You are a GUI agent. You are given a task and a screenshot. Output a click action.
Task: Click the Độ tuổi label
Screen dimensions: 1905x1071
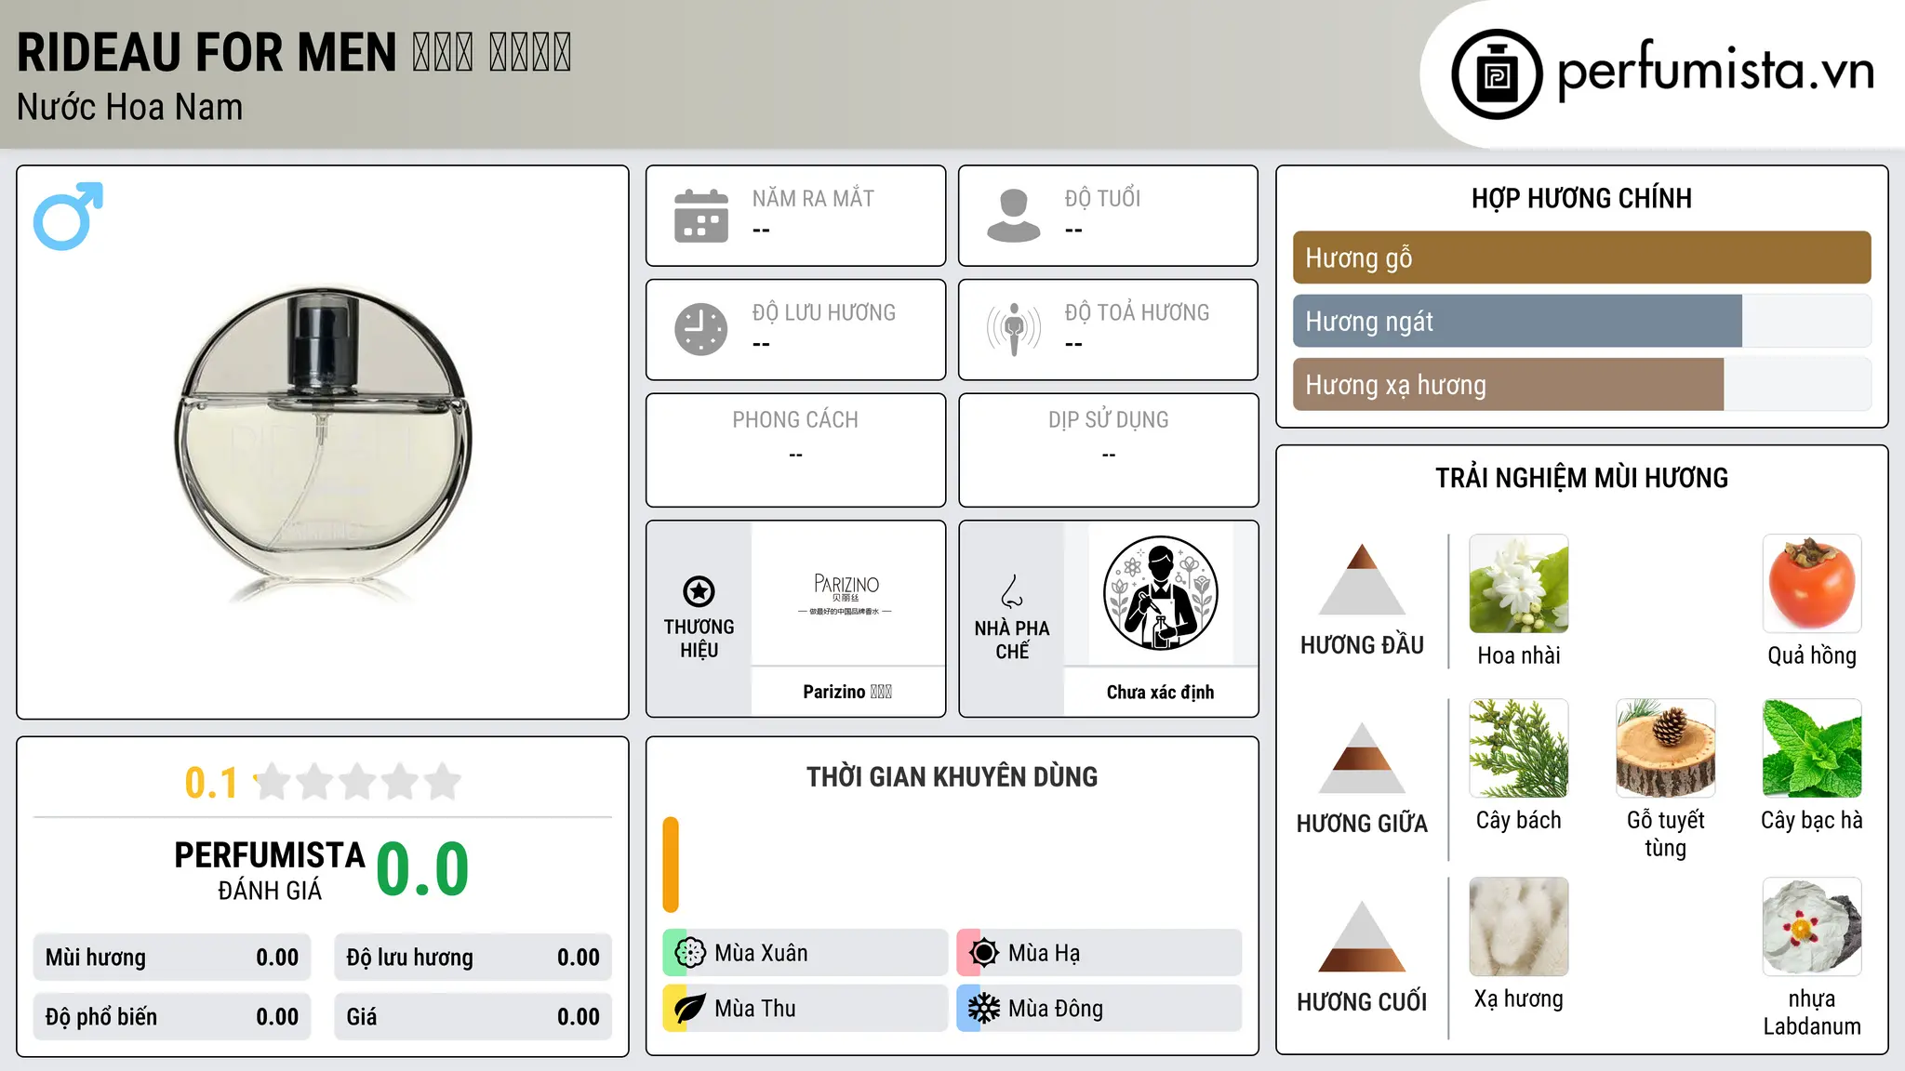[x=1102, y=198]
